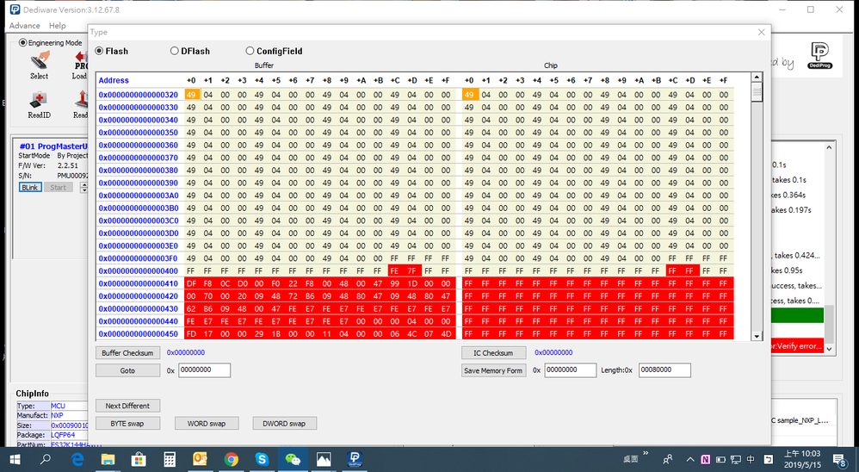Click the Goto address input field

coord(204,370)
